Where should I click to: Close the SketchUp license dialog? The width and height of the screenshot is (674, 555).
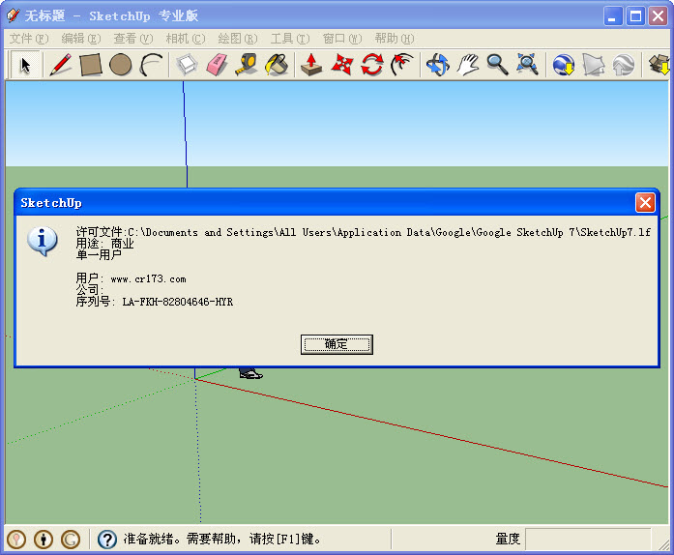pyautogui.click(x=645, y=202)
